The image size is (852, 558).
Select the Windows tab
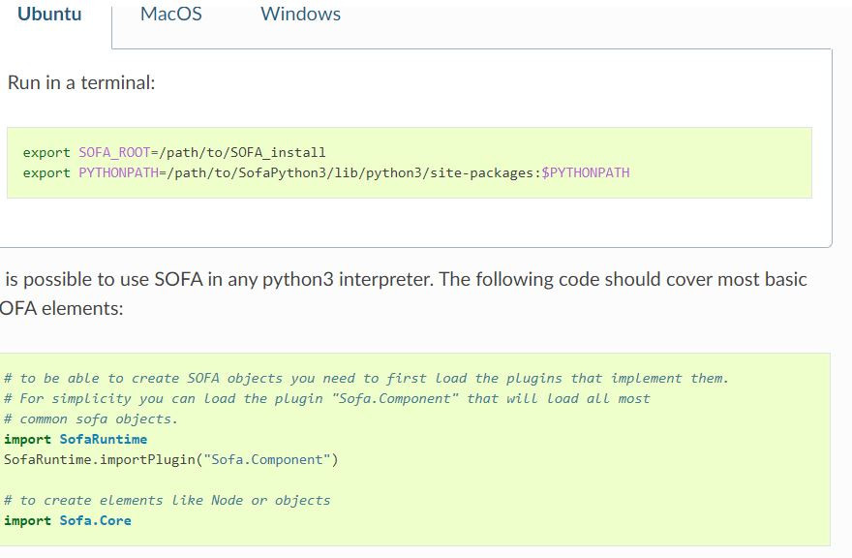tap(300, 15)
